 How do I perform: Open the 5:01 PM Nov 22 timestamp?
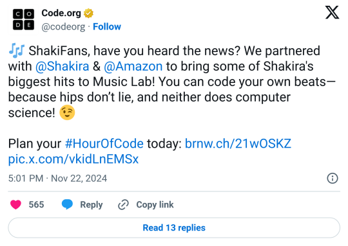pyautogui.click(x=57, y=179)
